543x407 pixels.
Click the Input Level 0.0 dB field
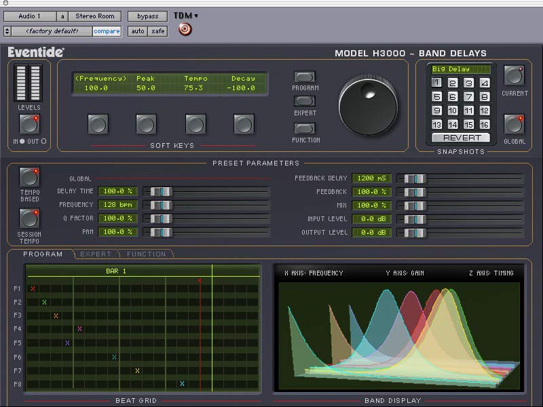point(371,218)
